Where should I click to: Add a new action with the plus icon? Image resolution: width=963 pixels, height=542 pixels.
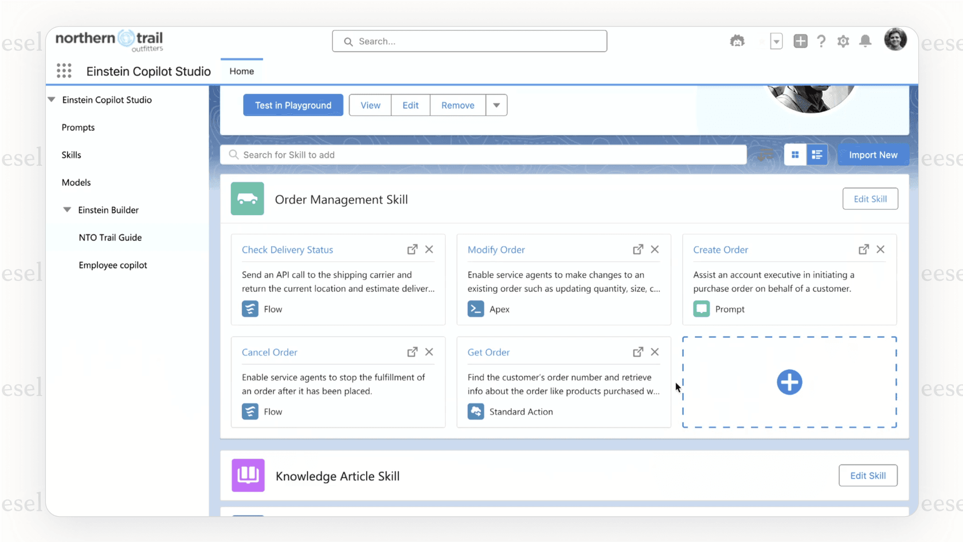(789, 382)
